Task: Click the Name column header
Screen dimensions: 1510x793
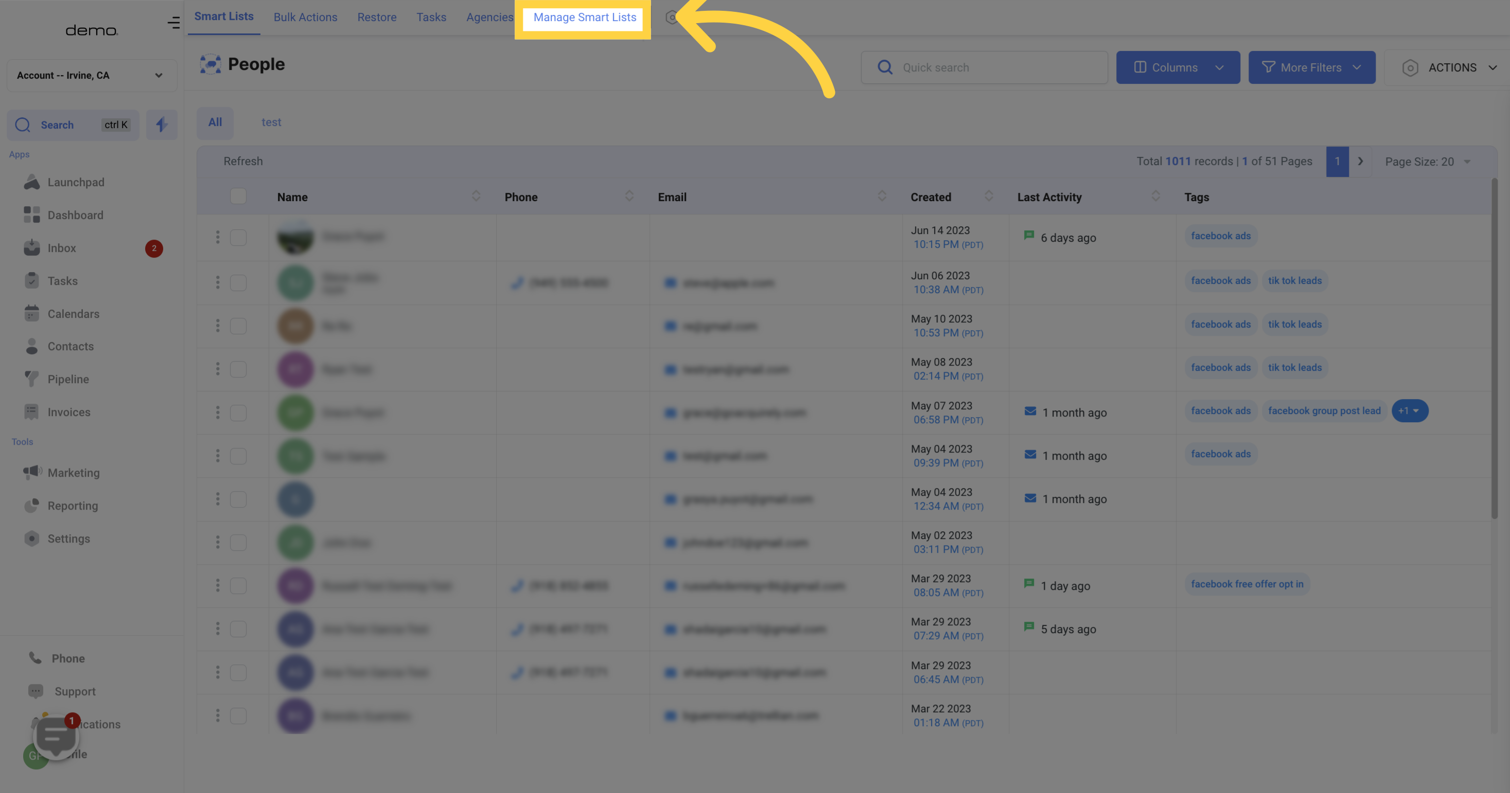Action: coord(292,197)
